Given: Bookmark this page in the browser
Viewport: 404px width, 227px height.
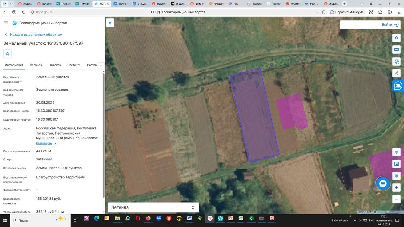Looking at the screenshot, I should [x=324, y=12].
